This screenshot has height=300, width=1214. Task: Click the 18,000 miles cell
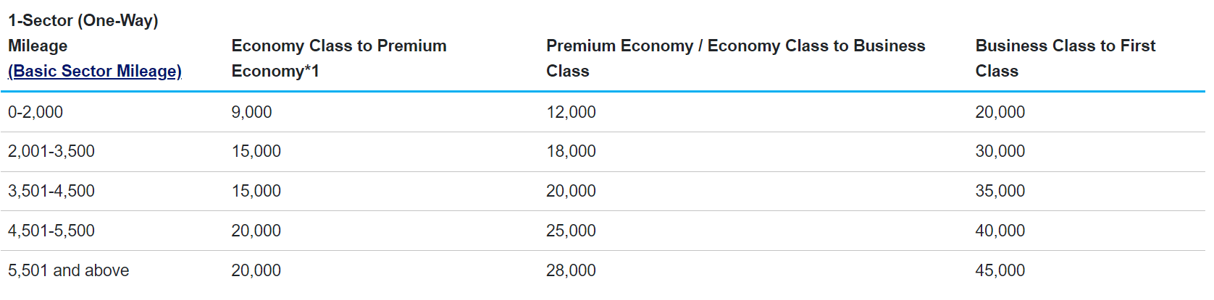[571, 151]
